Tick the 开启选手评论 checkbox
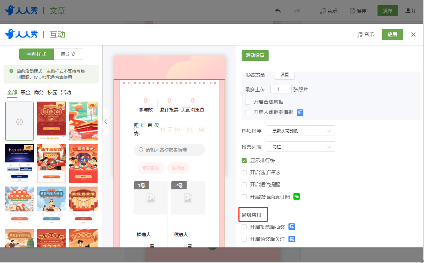Viewport: 424px width, 263px height. click(x=244, y=173)
